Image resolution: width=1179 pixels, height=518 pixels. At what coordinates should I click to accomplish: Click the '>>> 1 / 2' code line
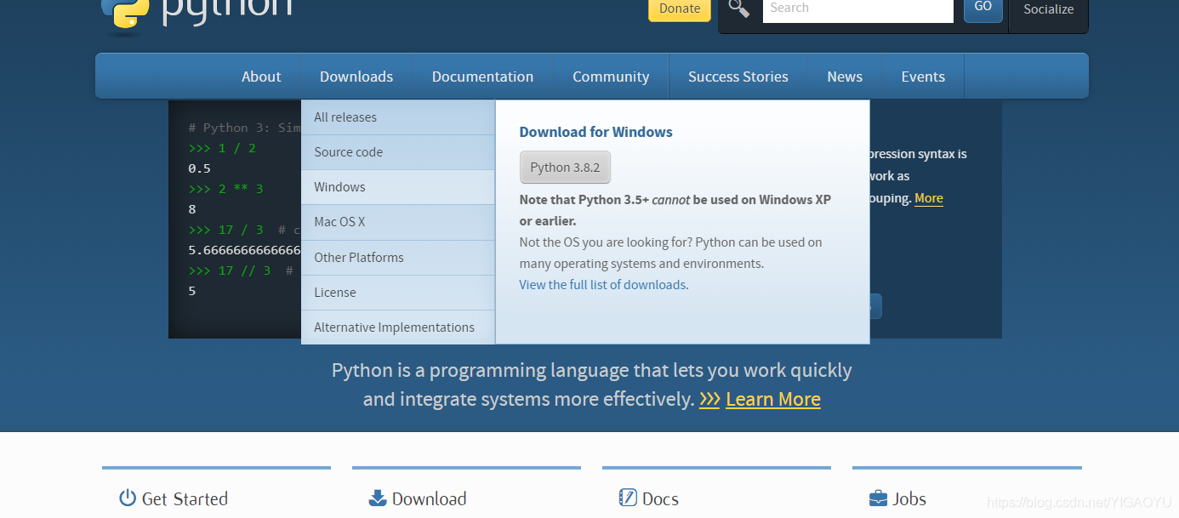point(222,148)
